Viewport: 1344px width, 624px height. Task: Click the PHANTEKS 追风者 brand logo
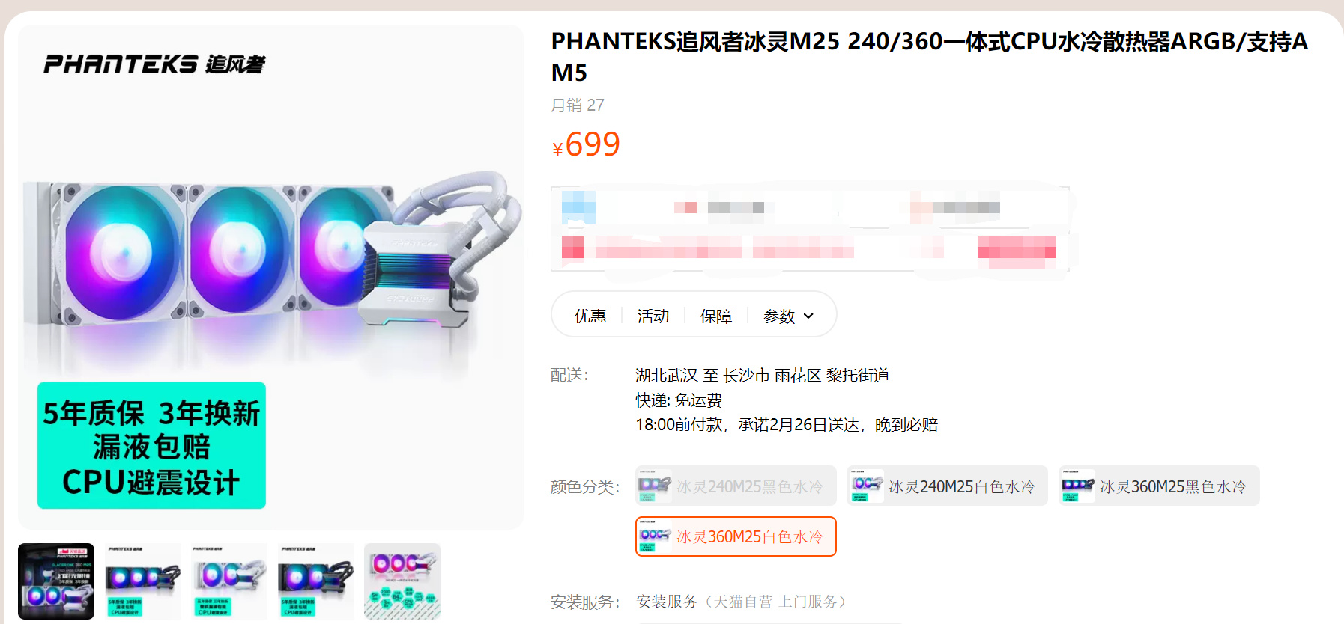tap(154, 64)
